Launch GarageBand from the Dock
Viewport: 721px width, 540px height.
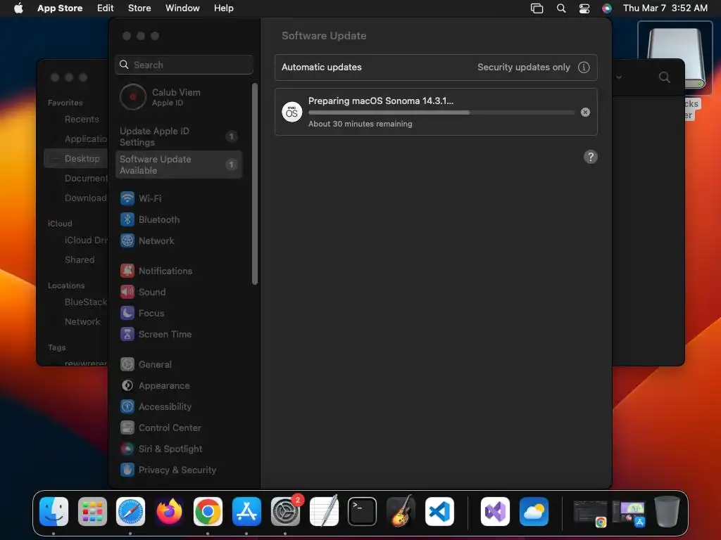point(401,512)
